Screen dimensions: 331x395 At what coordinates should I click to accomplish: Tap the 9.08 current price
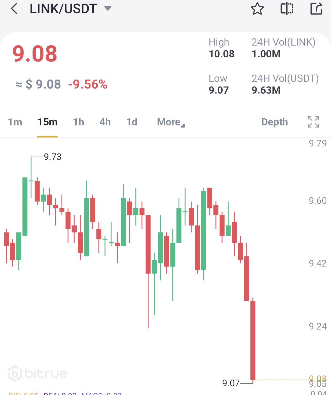tap(35, 53)
